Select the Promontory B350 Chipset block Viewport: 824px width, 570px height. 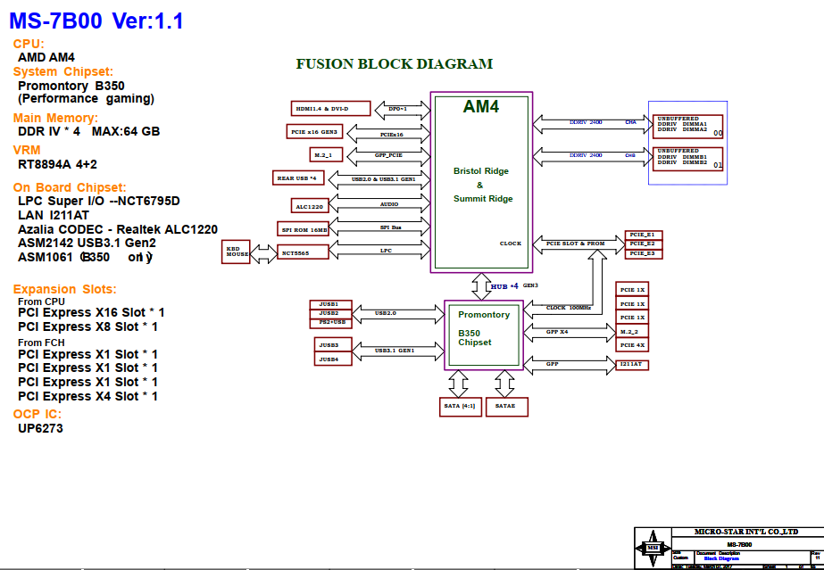483,335
